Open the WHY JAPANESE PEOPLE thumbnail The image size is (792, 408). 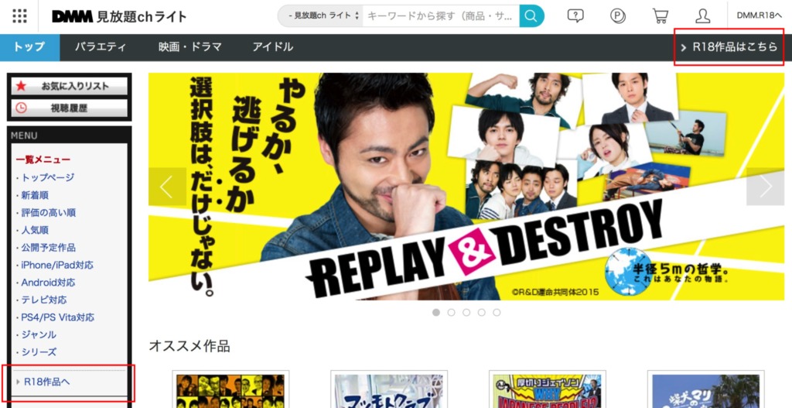click(x=548, y=390)
